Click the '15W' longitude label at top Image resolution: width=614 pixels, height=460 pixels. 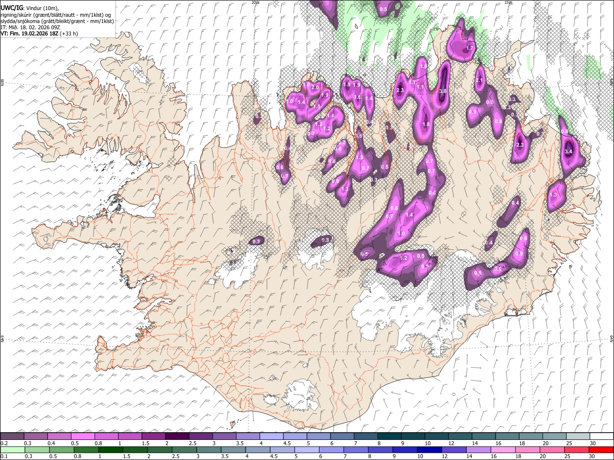(x=508, y=2)
